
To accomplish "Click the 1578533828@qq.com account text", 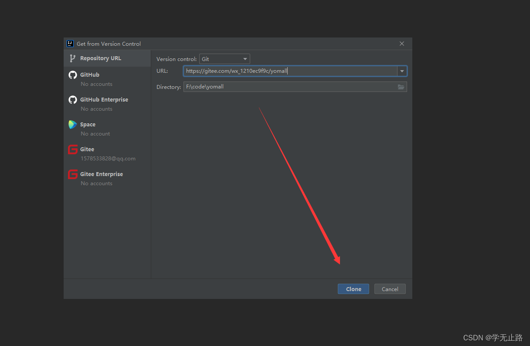I will pos(108,159).
